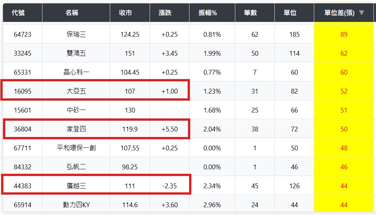Click the yellow cell showing 62
Image resolution: width=376 pixels, height=215 pixels.
(344, 53)
